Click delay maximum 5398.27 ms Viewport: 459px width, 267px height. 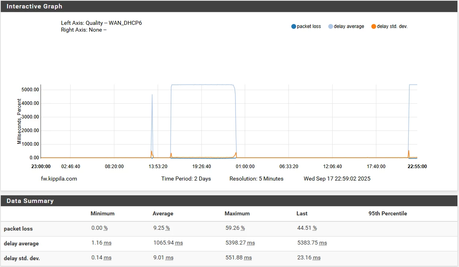point(240,243)
